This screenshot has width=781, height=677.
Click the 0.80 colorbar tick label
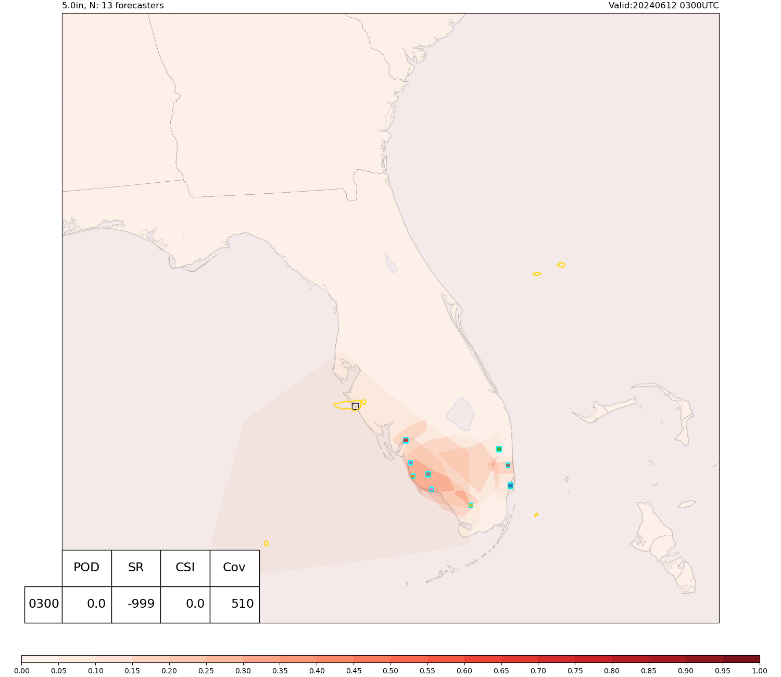coord(612,671)
